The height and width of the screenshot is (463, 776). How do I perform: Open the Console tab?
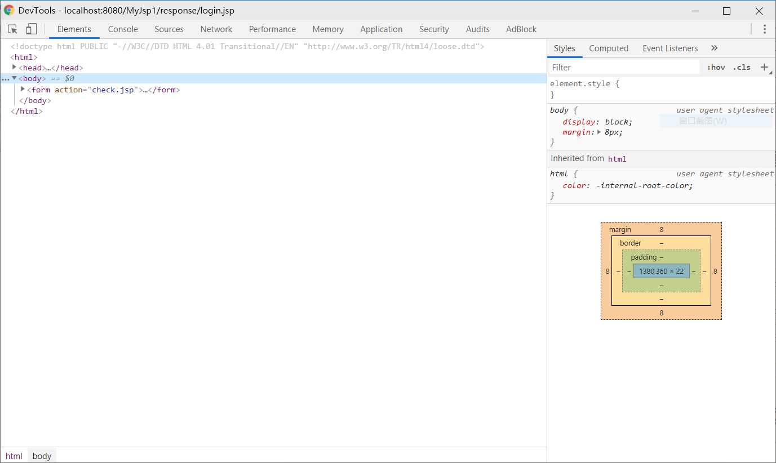pos(123,29)
